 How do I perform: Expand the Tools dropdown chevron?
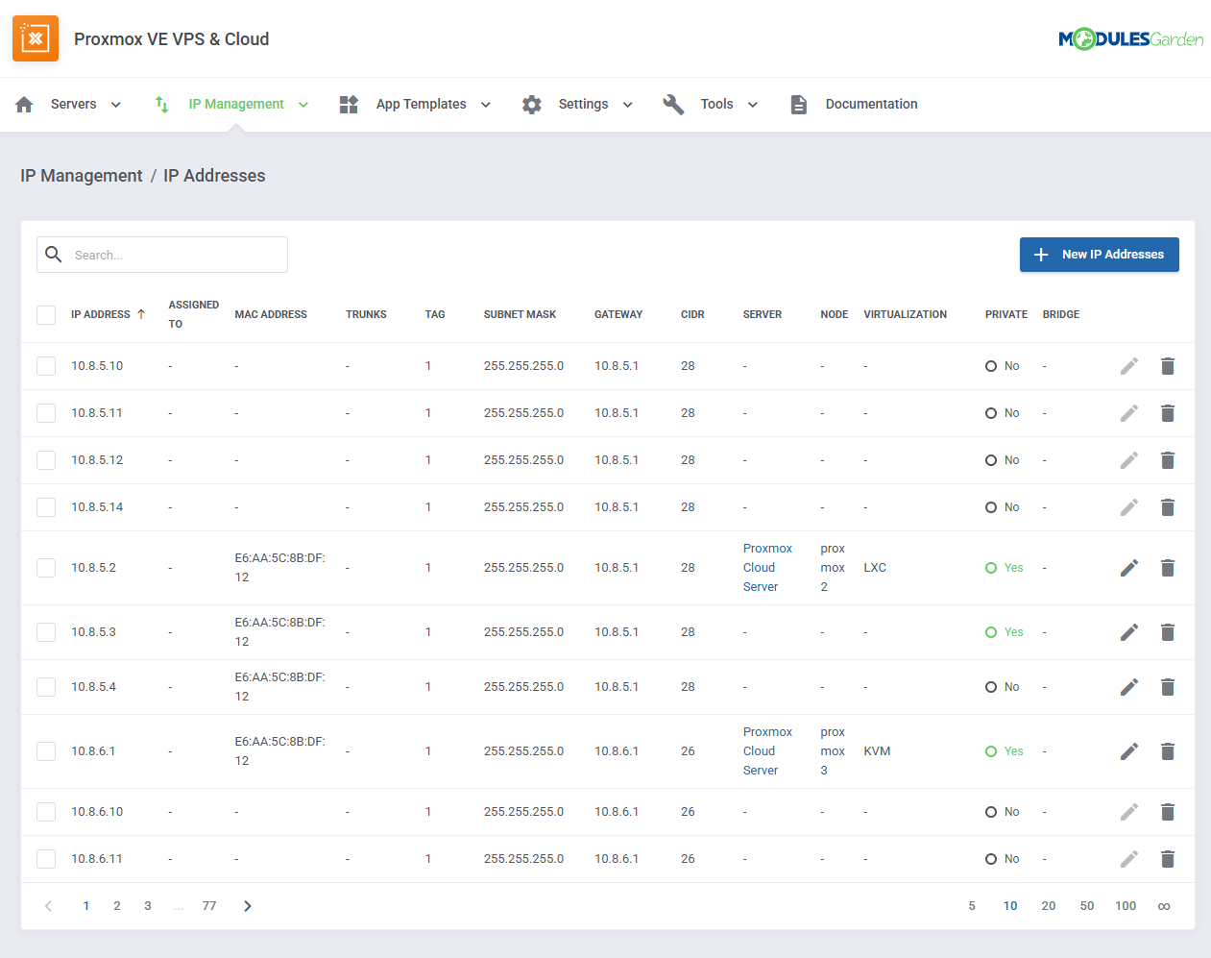pyautogui.click(x=753, y=105)
